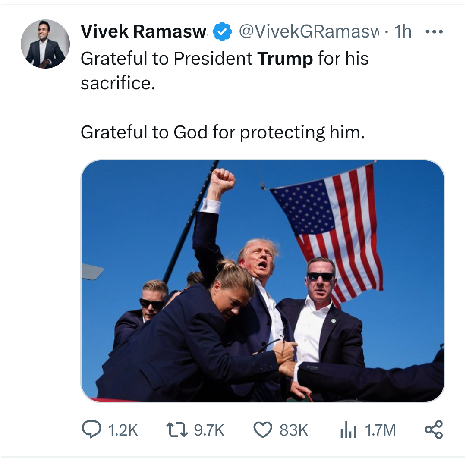
Task: Click the text 'Grateful to God for protecting him.'
Action: [x=223, y=132]
